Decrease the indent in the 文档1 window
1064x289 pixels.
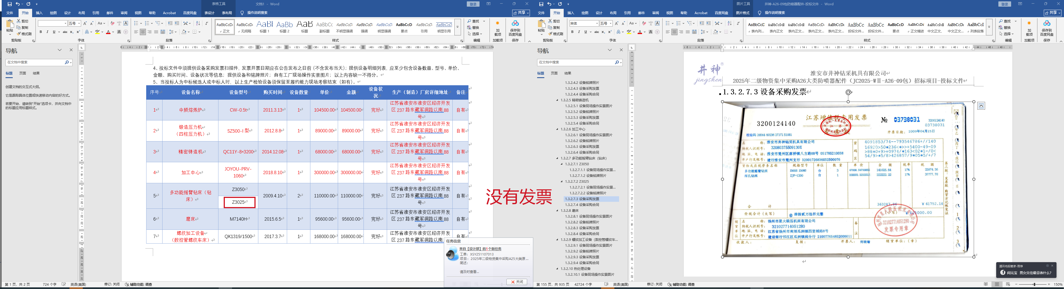coord(170,24)
